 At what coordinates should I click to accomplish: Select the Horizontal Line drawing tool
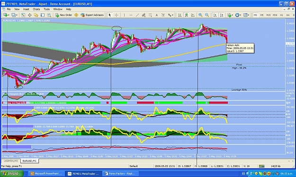click(x=131, y=15)
